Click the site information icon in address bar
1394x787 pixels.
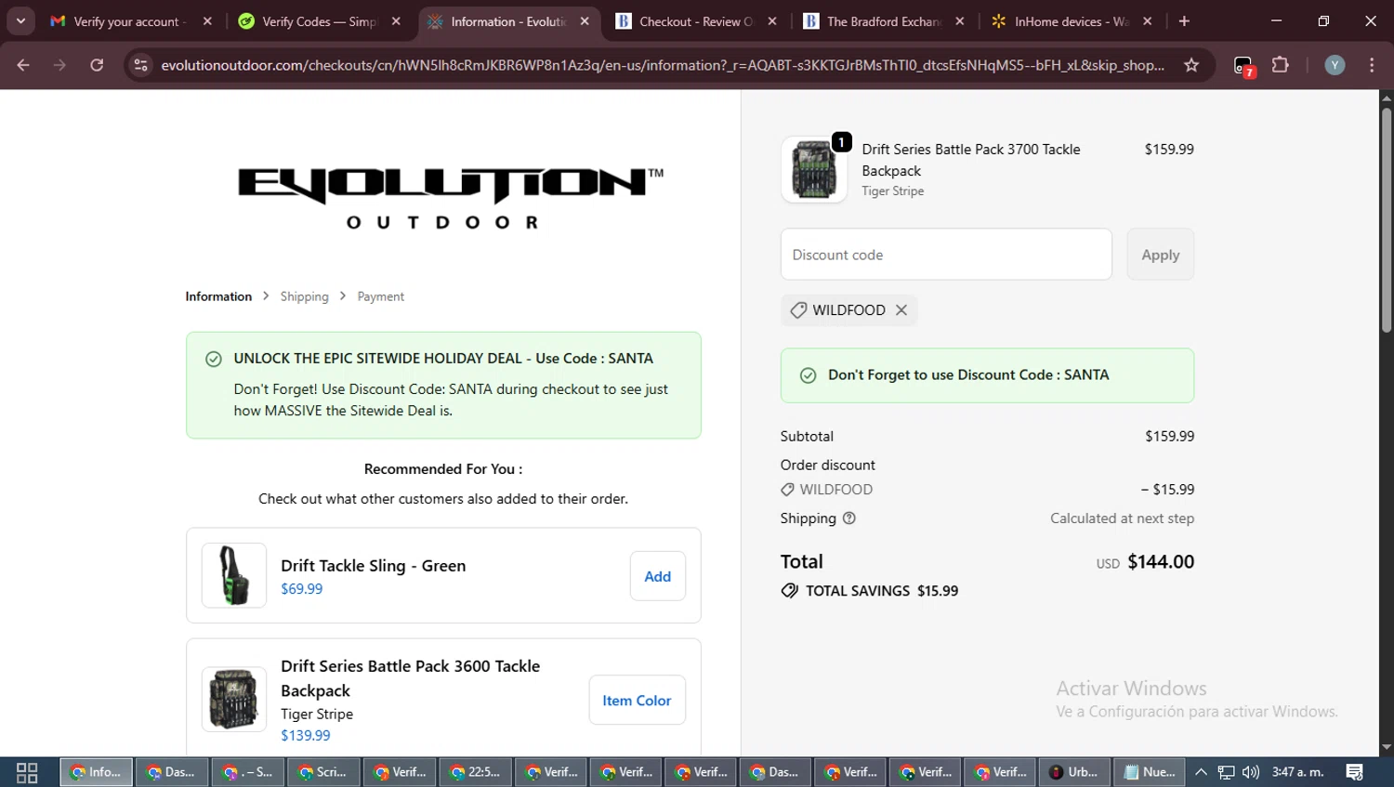tap(140, 65)
